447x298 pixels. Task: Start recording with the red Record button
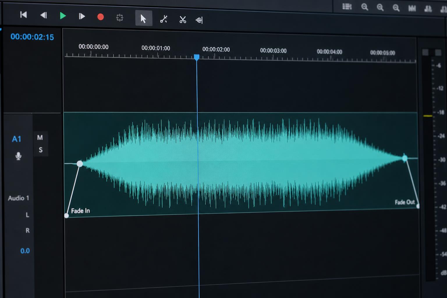pyautogui.click(x=100, y=17)
